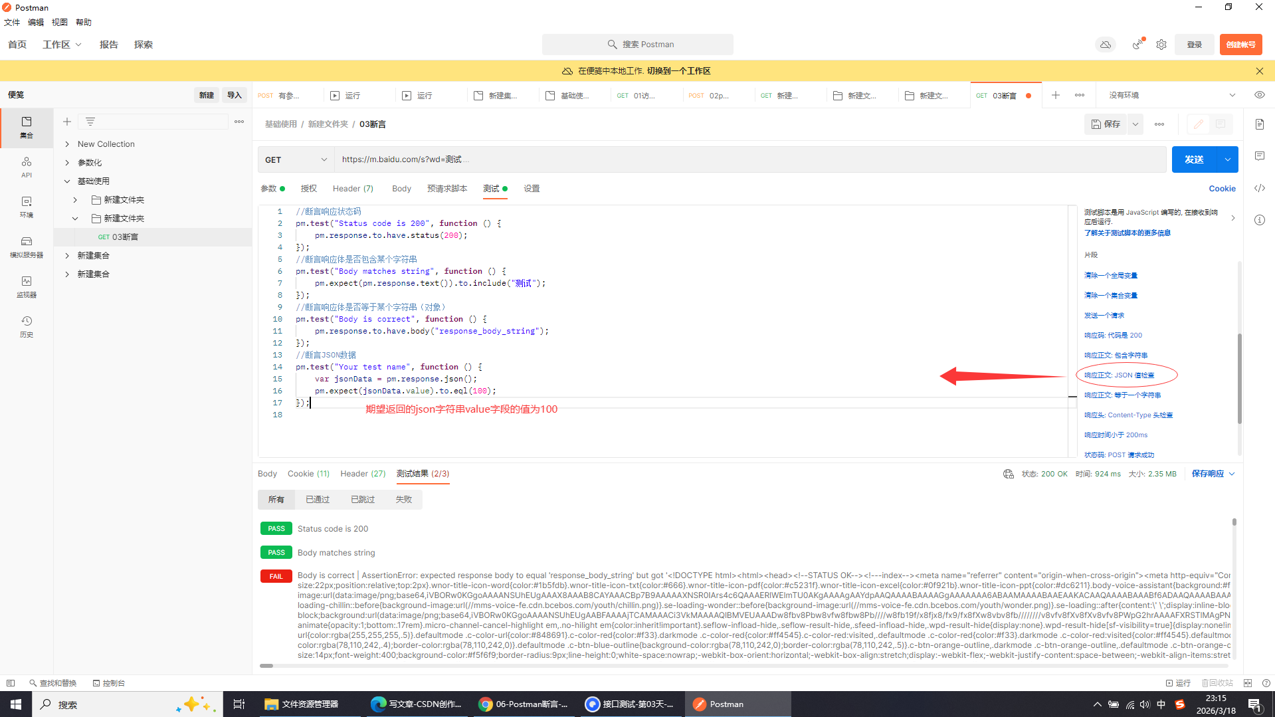Image resolution: width=1275 pixels, height=717 pixels.
Task: Collapse the snippets panel chevron
Action: click(1233, 218)
